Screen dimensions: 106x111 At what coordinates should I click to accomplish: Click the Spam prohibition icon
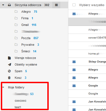[9, 71]
